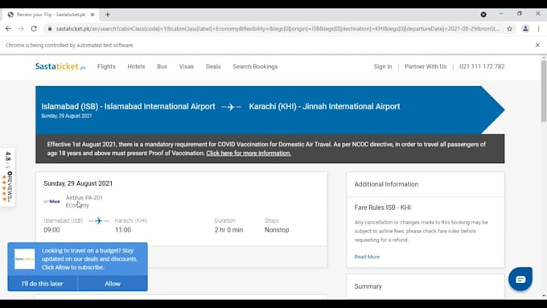Image resolution: width=547 pixels, height=308 pixels.
Task: Click the Airblue airline logo
Action: [52, 201]
